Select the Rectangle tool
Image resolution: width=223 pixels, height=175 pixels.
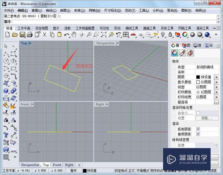pyautogui.click(x=14, y=69)
